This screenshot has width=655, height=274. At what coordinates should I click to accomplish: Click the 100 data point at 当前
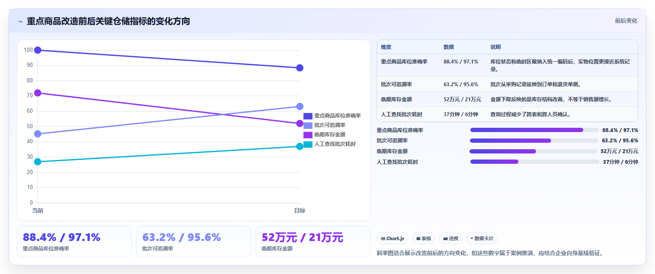tap(37, 50)
